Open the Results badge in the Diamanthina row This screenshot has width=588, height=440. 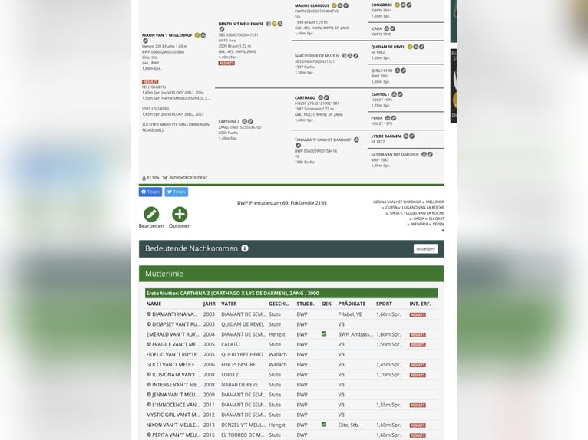[418, 314]
